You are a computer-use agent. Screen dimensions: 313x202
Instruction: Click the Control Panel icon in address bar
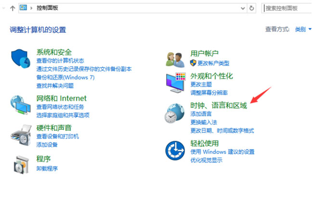24,8
